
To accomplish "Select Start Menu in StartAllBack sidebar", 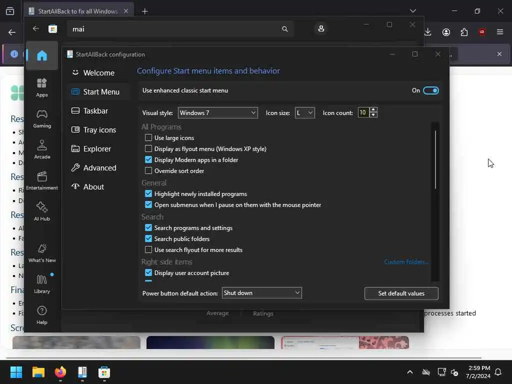I will (98, 92).
